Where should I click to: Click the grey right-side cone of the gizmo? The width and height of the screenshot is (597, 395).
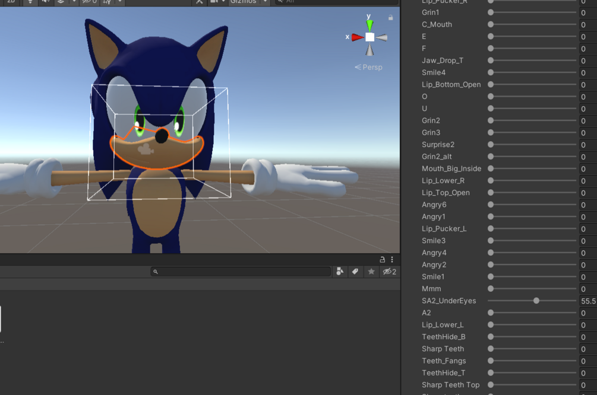[381, 37]
